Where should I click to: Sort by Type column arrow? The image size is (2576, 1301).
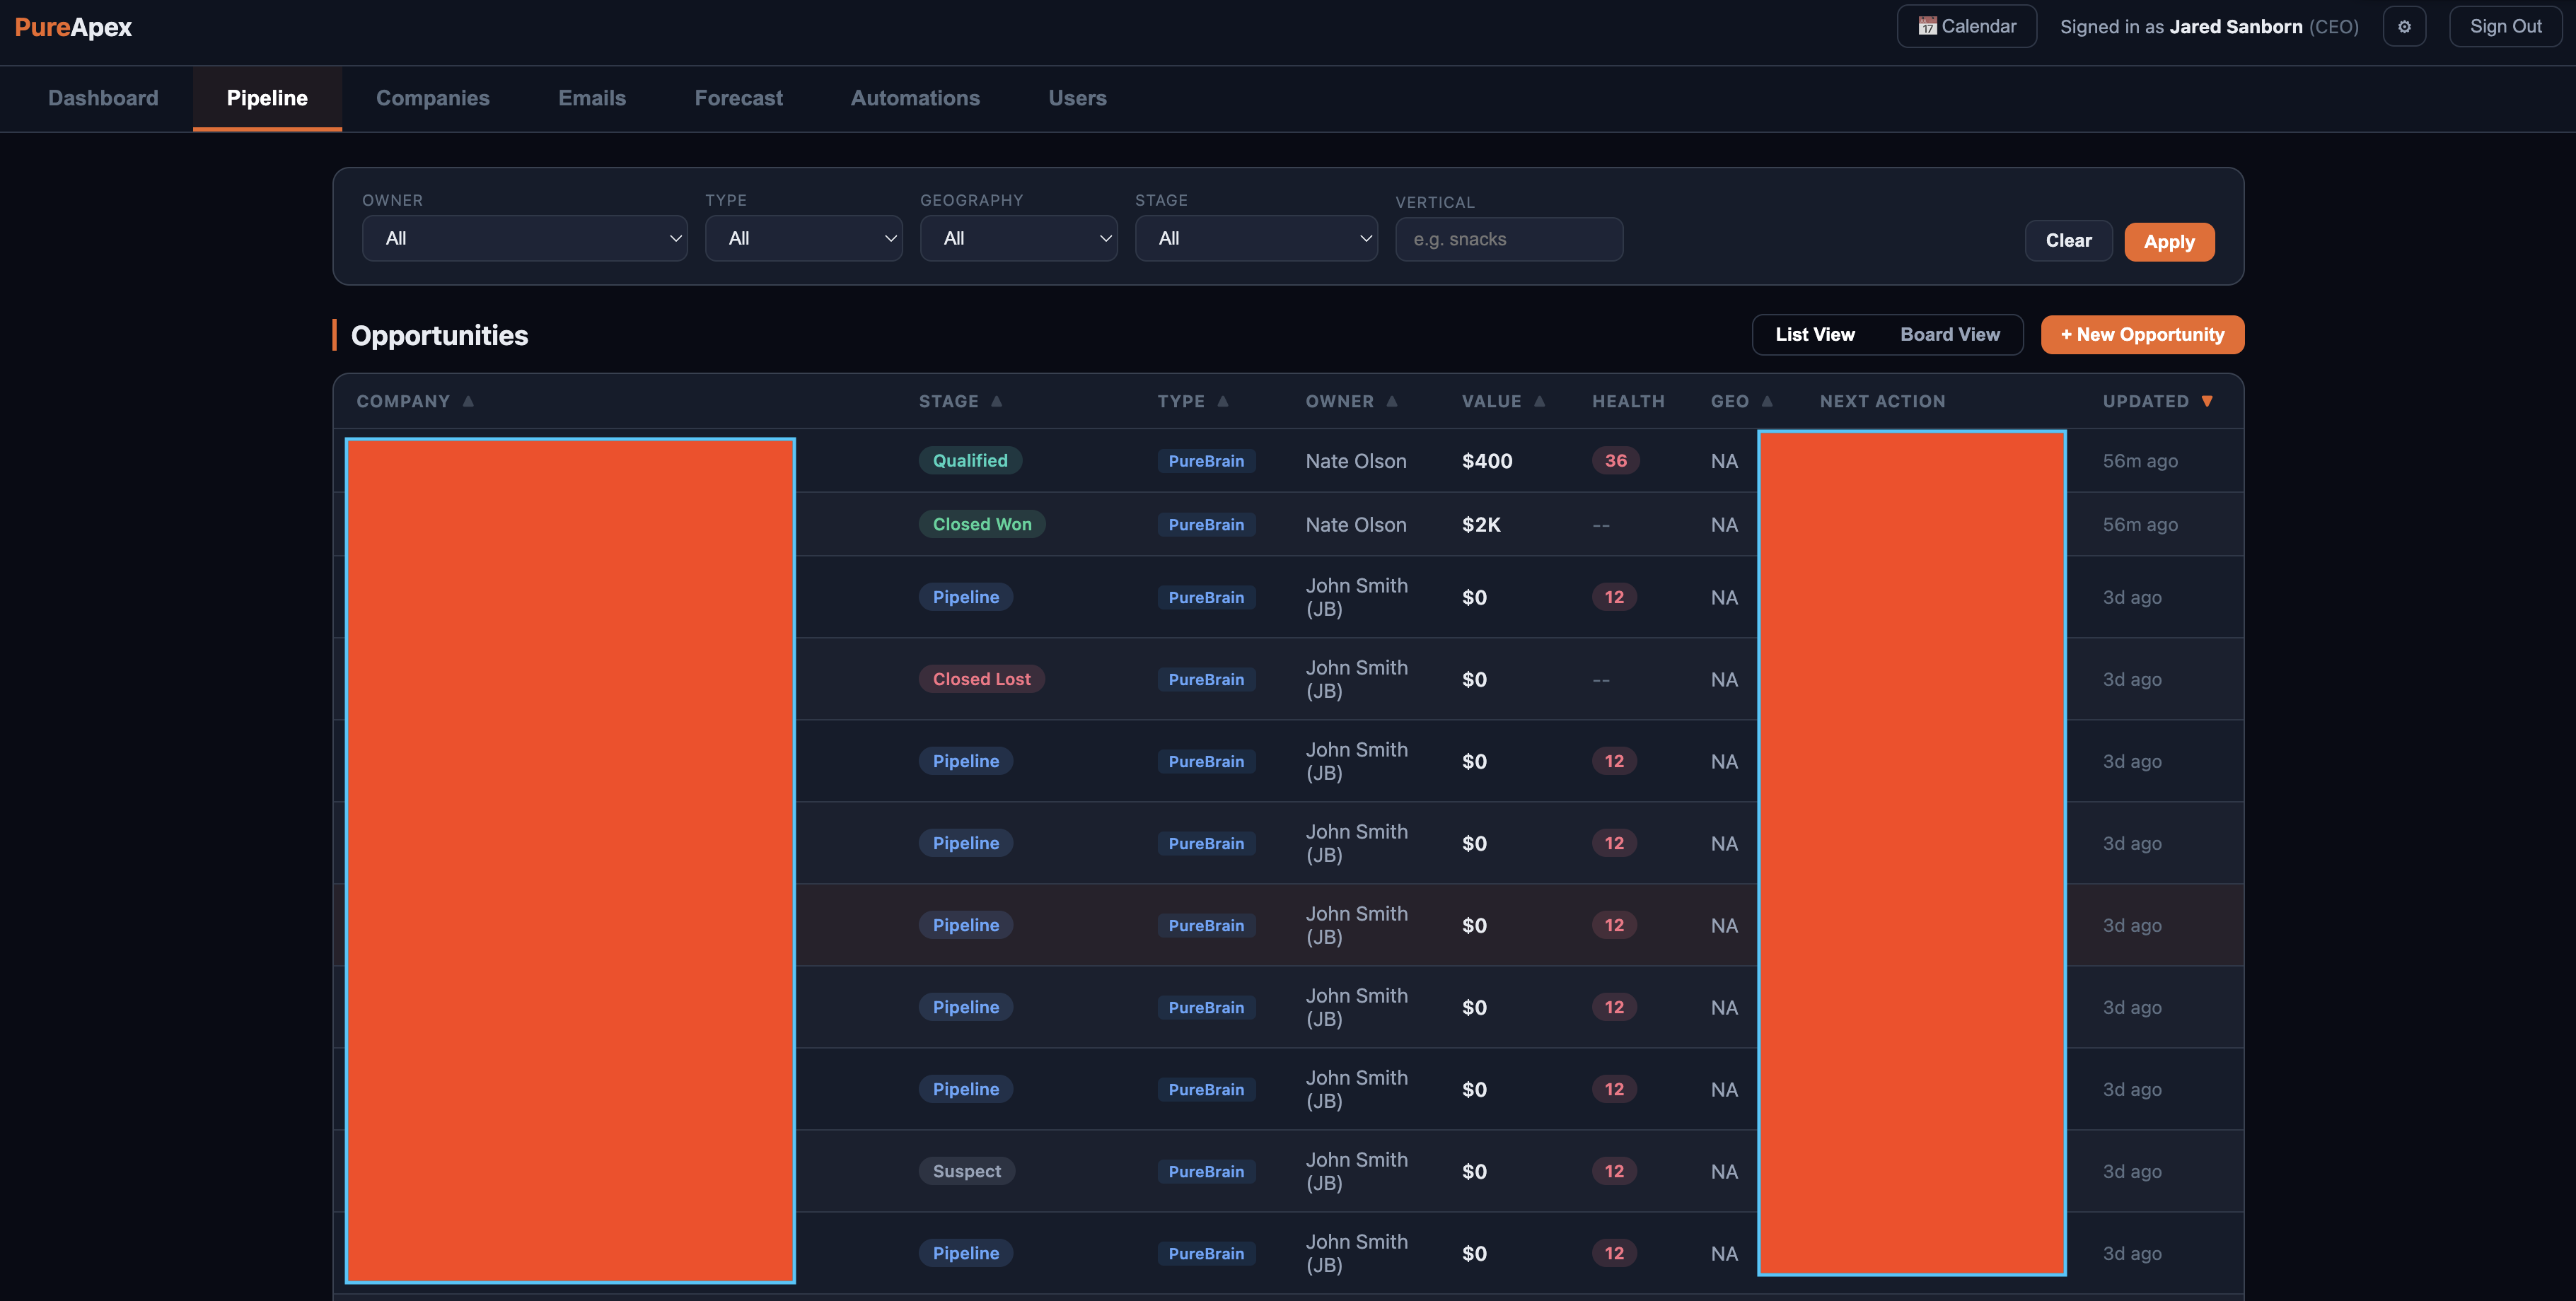pos(1222,401)
